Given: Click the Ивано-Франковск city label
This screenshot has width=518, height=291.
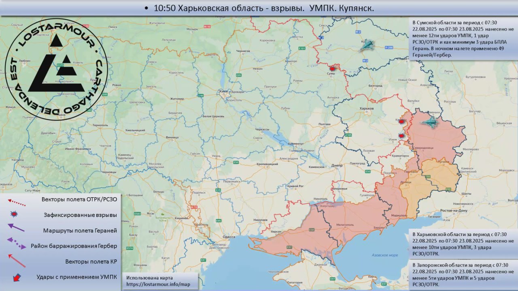Looking at the screenshot, I should click(78, 149).
